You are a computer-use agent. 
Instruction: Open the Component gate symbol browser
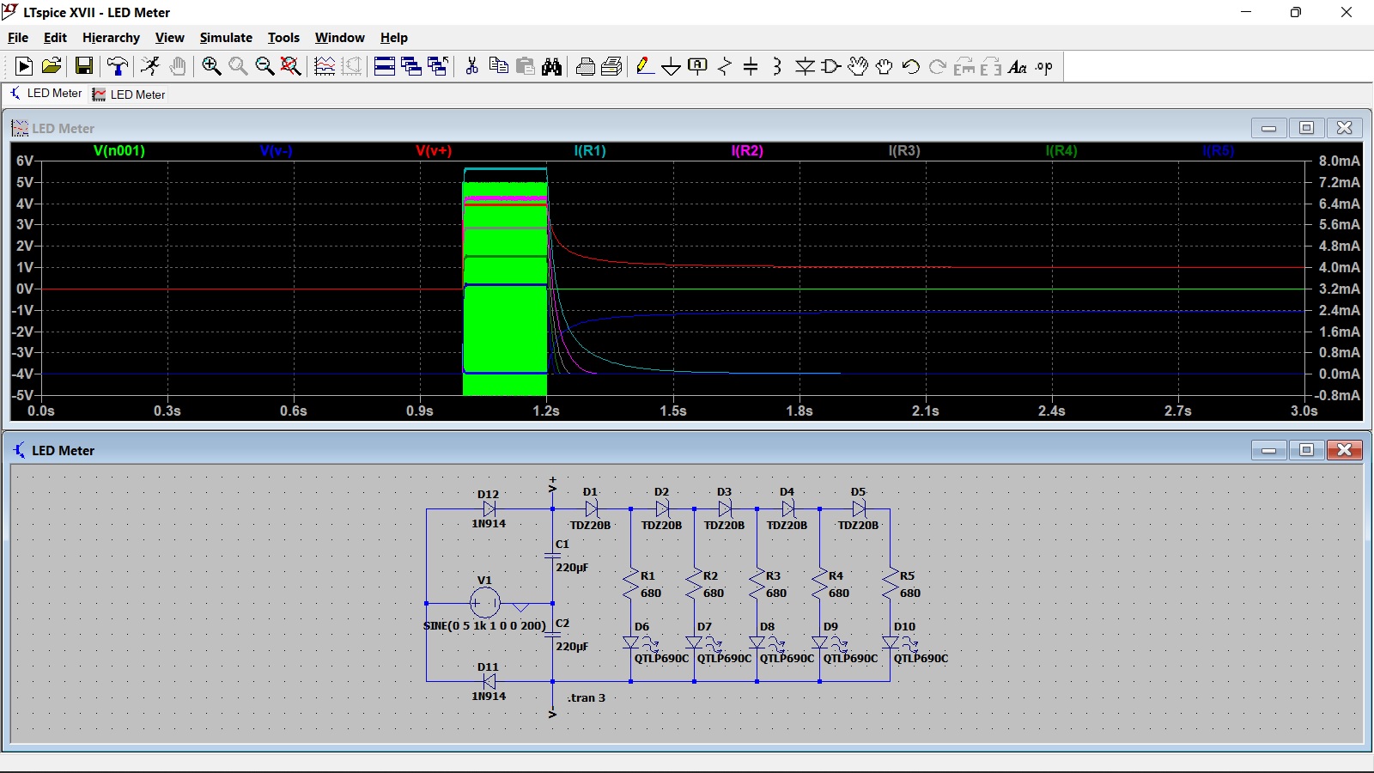pos(831,66)
